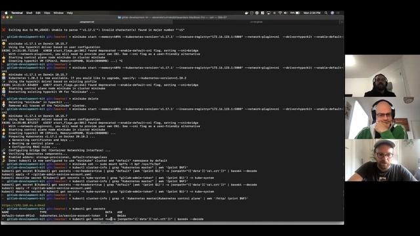This screenshot has width=420, height=236.
Task: Click 'Configuring bridge CNI' output line
Action: [59, 150]
